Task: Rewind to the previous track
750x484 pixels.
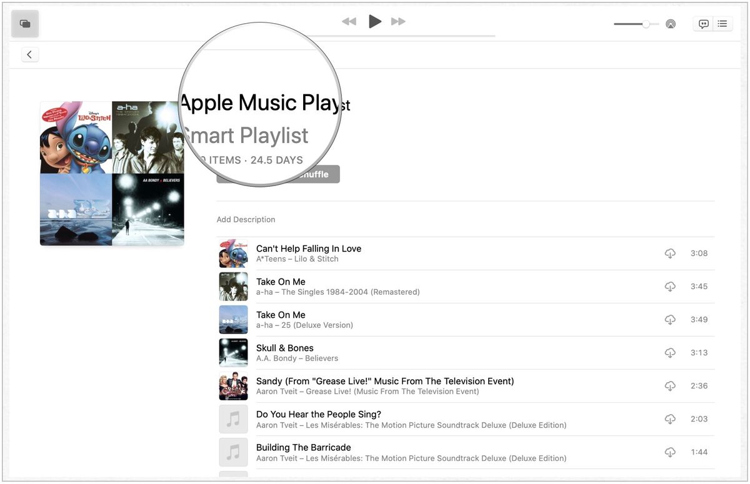Action: (x=349, y=21)
